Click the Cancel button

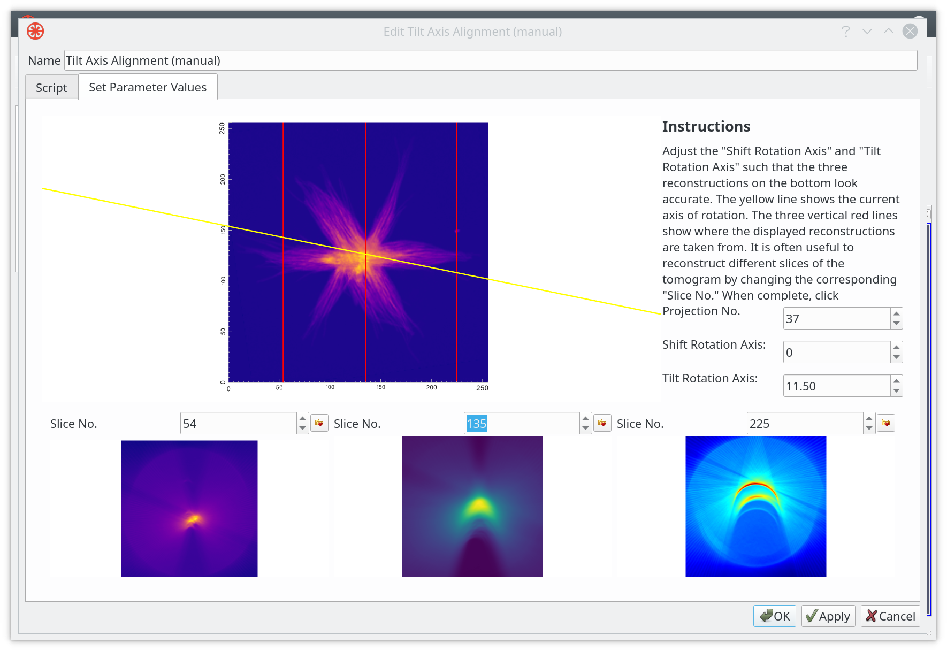tap(890, 616)
